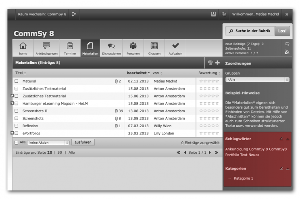Screen dimensions: 300x199
Task: Click the Los! search button
Action: [x=282, y=31]
